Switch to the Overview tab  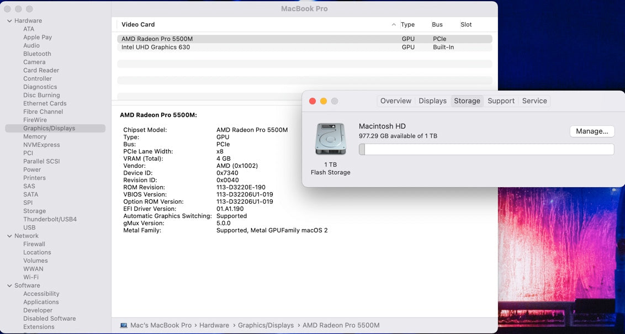(x=395, y=100)
